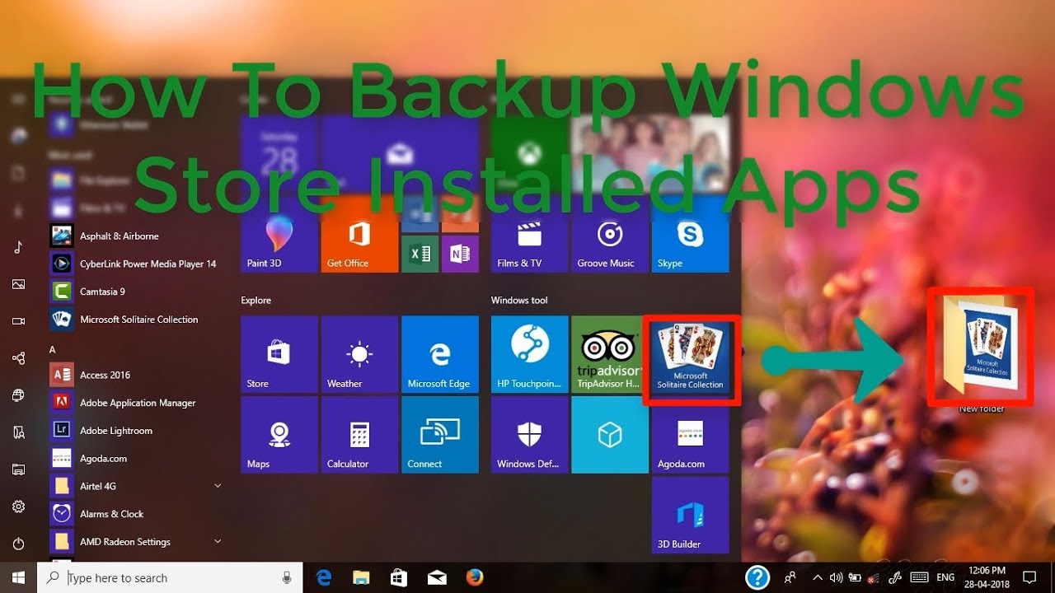Viewport: 1055px width, 593px height.
Task: Click the Power icon in Start
Action: (x=18, y=544)
